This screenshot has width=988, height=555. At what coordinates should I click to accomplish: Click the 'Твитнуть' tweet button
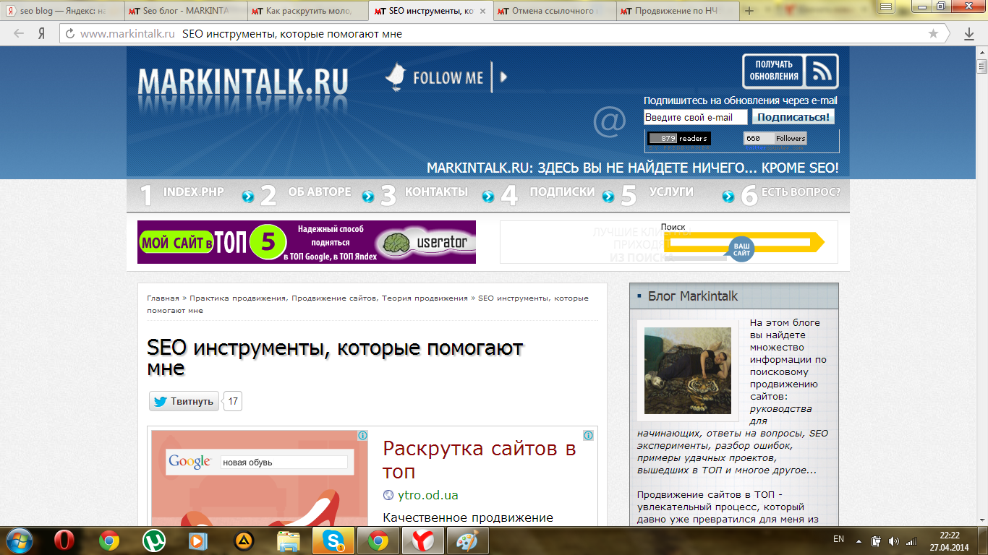184,401
